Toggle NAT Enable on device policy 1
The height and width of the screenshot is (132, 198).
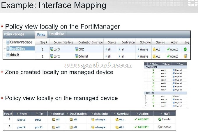(x=164, y=119)
